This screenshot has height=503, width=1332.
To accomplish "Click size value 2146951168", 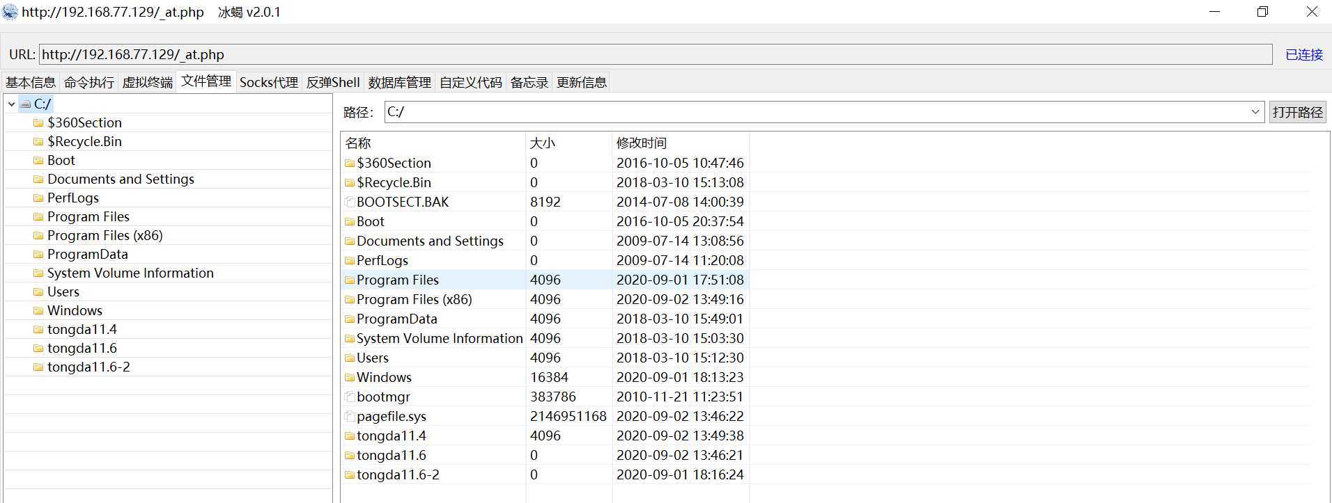I will coord(568,416).
